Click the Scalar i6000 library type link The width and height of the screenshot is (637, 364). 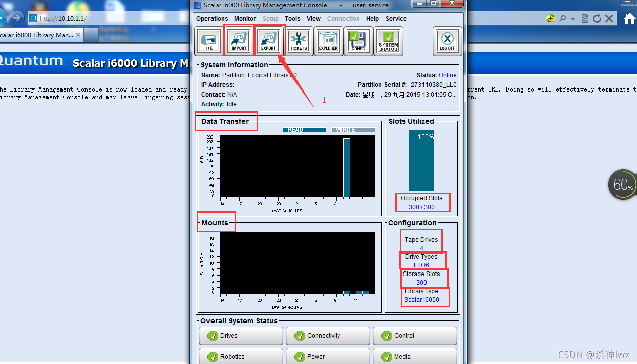[x=421, y=300]
